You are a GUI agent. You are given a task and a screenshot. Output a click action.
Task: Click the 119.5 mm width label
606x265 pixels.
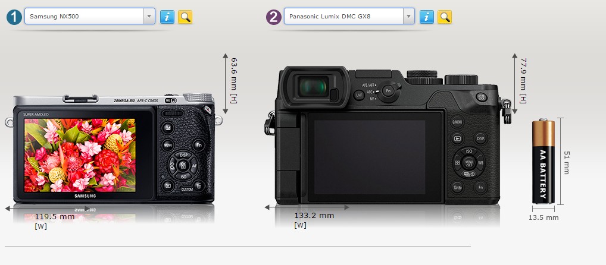[x=55, y=217]
